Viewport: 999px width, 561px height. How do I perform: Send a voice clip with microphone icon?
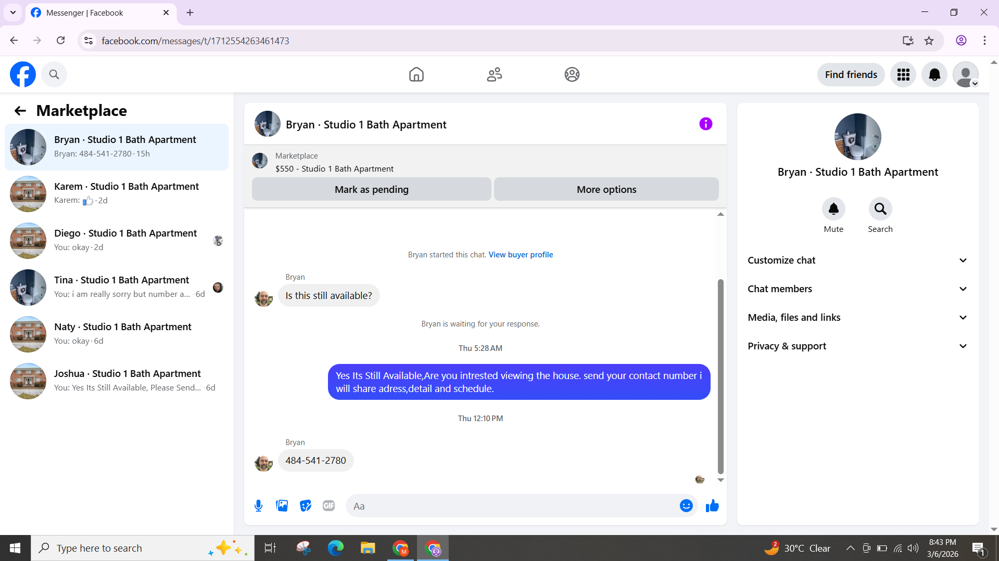pyautogui.click(x=258, y=506)
